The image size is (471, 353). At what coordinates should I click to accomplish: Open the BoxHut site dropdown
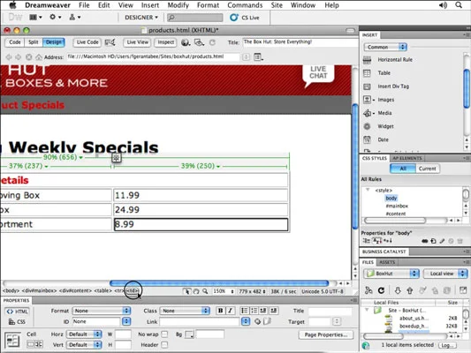tap(391, 274)
